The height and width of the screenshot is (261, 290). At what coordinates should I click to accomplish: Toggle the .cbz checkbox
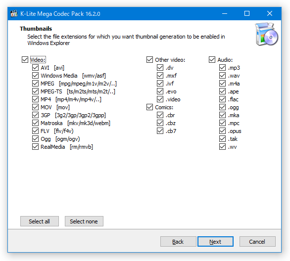pos(160,123)
